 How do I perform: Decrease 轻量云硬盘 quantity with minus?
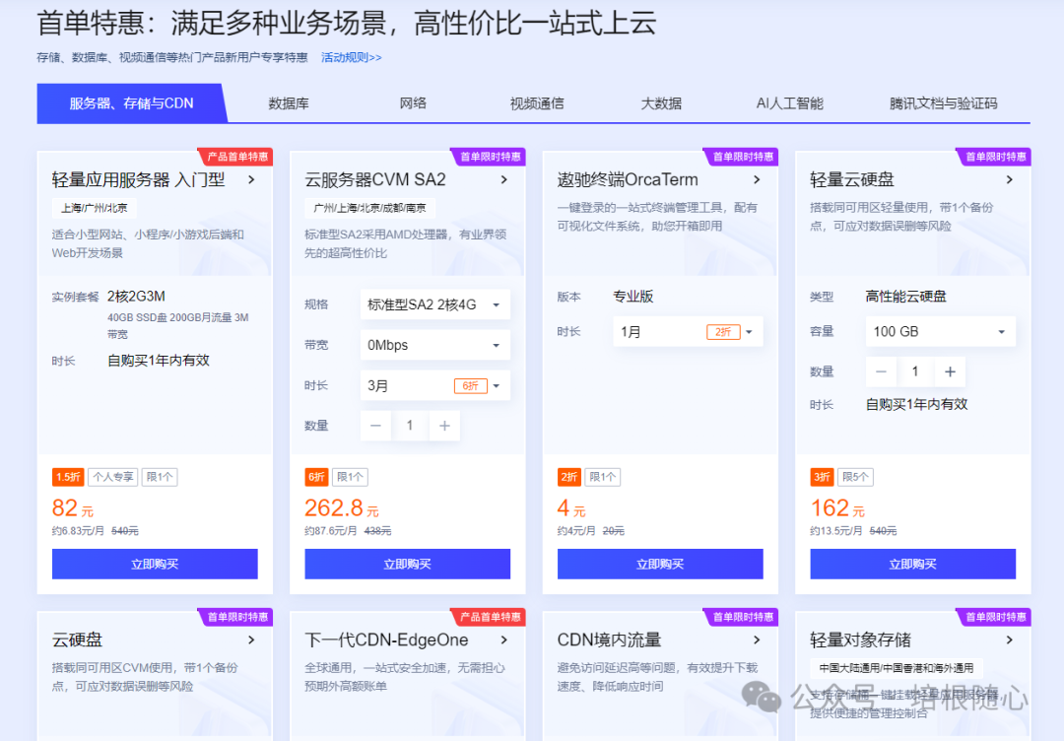pos(881,371)
